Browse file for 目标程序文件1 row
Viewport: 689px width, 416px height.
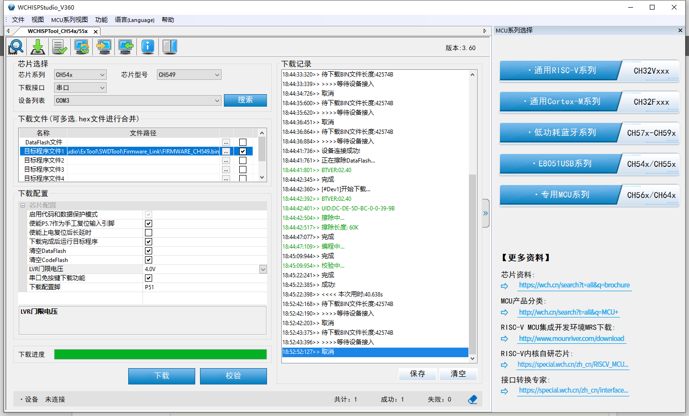[x=226, y=152]
